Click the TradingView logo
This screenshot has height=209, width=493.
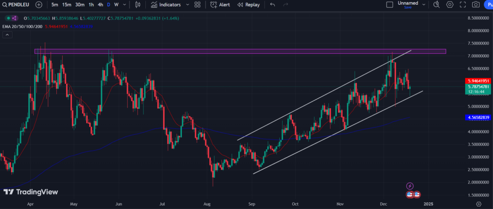tap(31, 192)
